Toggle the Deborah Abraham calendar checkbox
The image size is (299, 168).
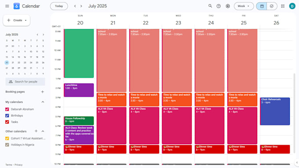(x=7, y=109)
